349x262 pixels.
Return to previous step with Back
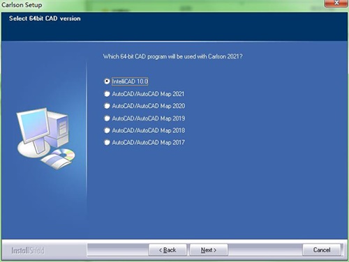pos(168,250)
